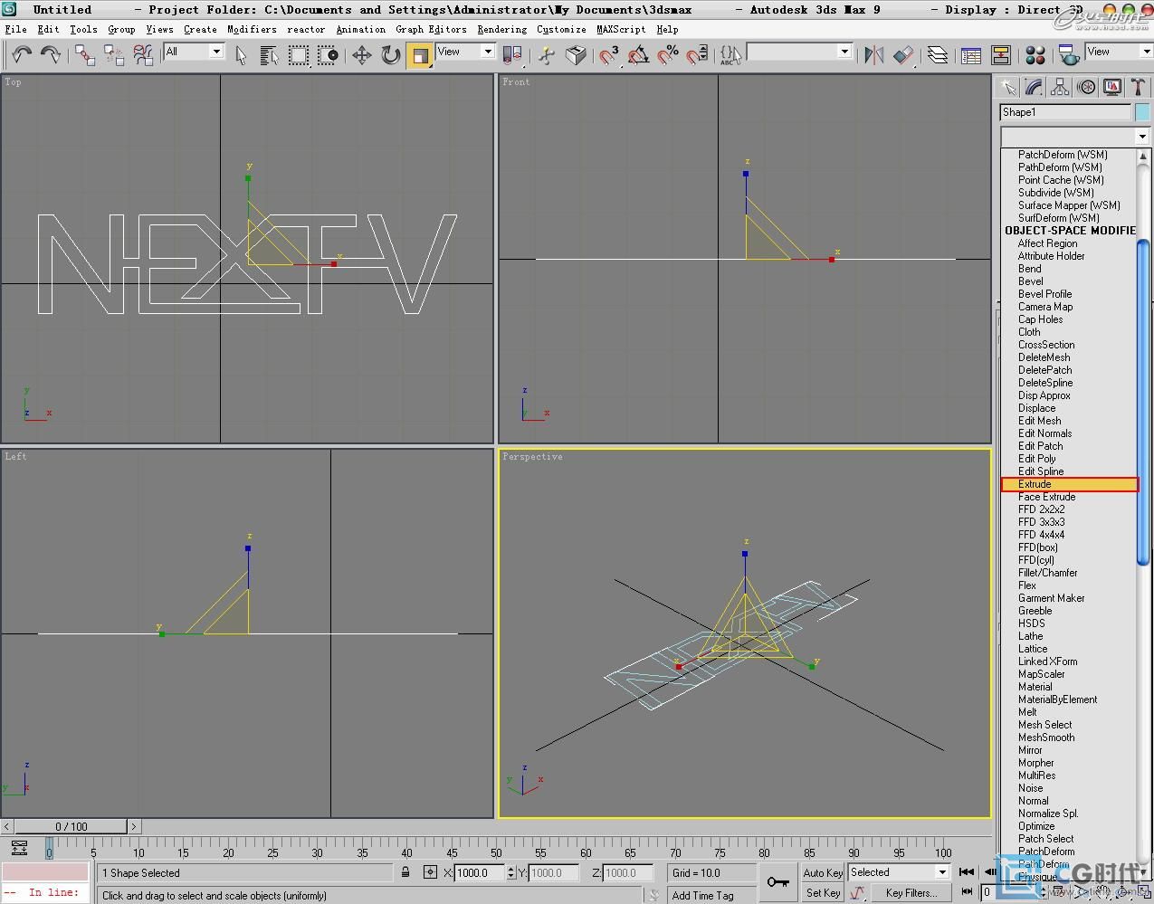This screenshot has height=904, width=1154.
Task: Choose the Select Object arrow tool
Action: [241, 55]
